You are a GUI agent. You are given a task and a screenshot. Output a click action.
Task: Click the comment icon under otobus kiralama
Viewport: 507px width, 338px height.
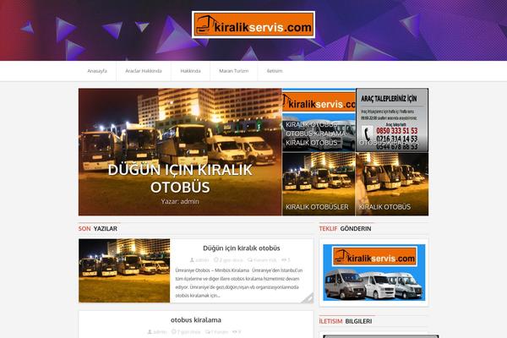pos(208,332)
